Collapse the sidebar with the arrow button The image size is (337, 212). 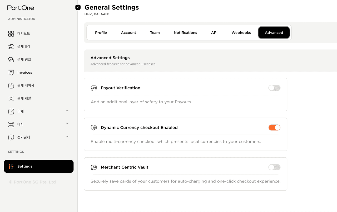pyautogui.click(x=78, y=7)
